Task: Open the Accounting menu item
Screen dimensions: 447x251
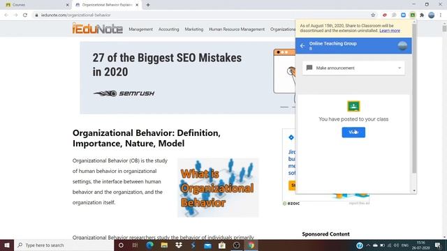Action: pos(169,29)
